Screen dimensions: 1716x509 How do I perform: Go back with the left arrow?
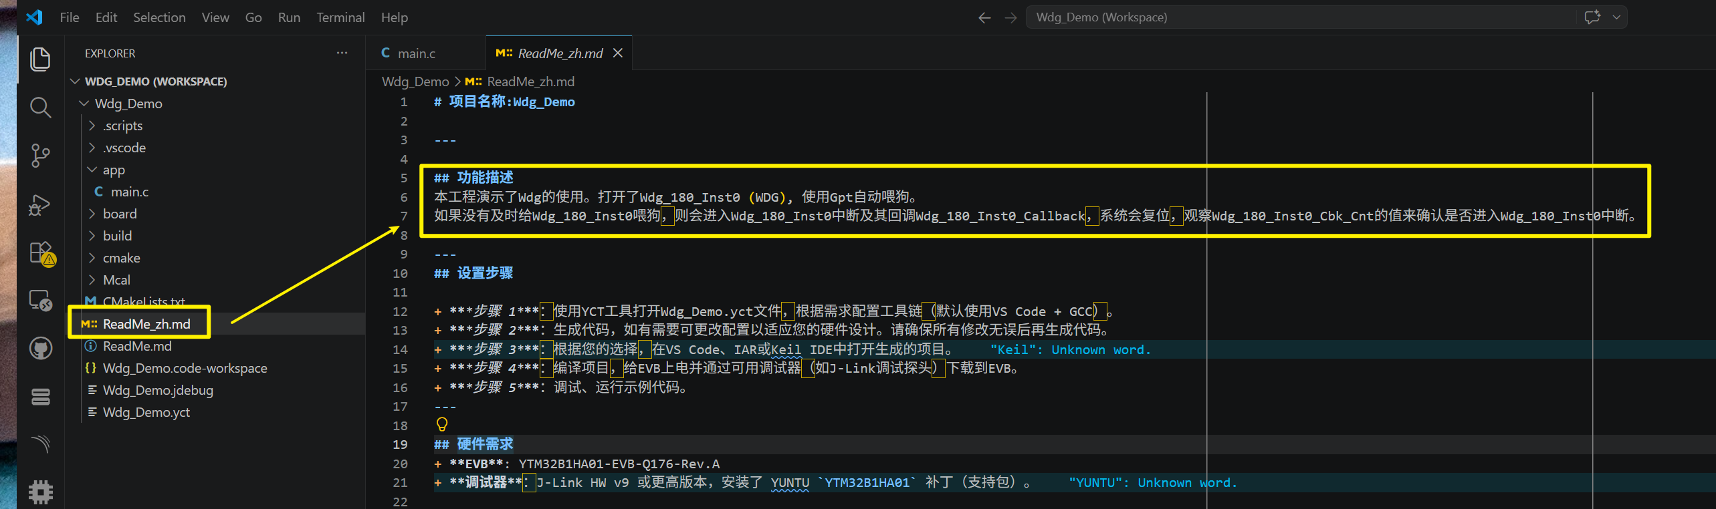pos(984,17)
